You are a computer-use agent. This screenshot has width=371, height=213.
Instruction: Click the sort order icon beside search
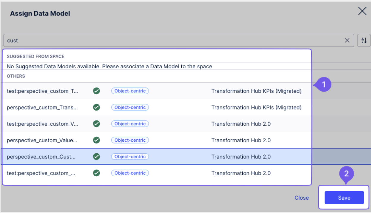point(364,41)
